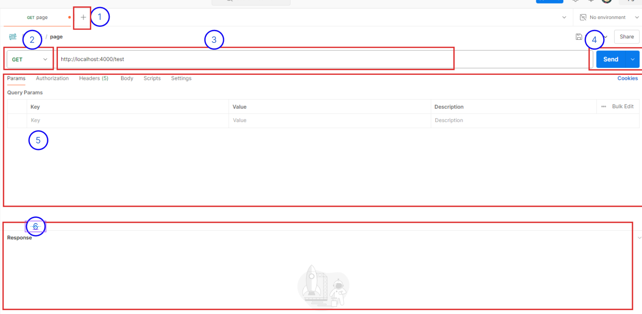This screenshot has height=314, width=642.
Task: Open a new request tab with plus icon
Action: point(83,17)
